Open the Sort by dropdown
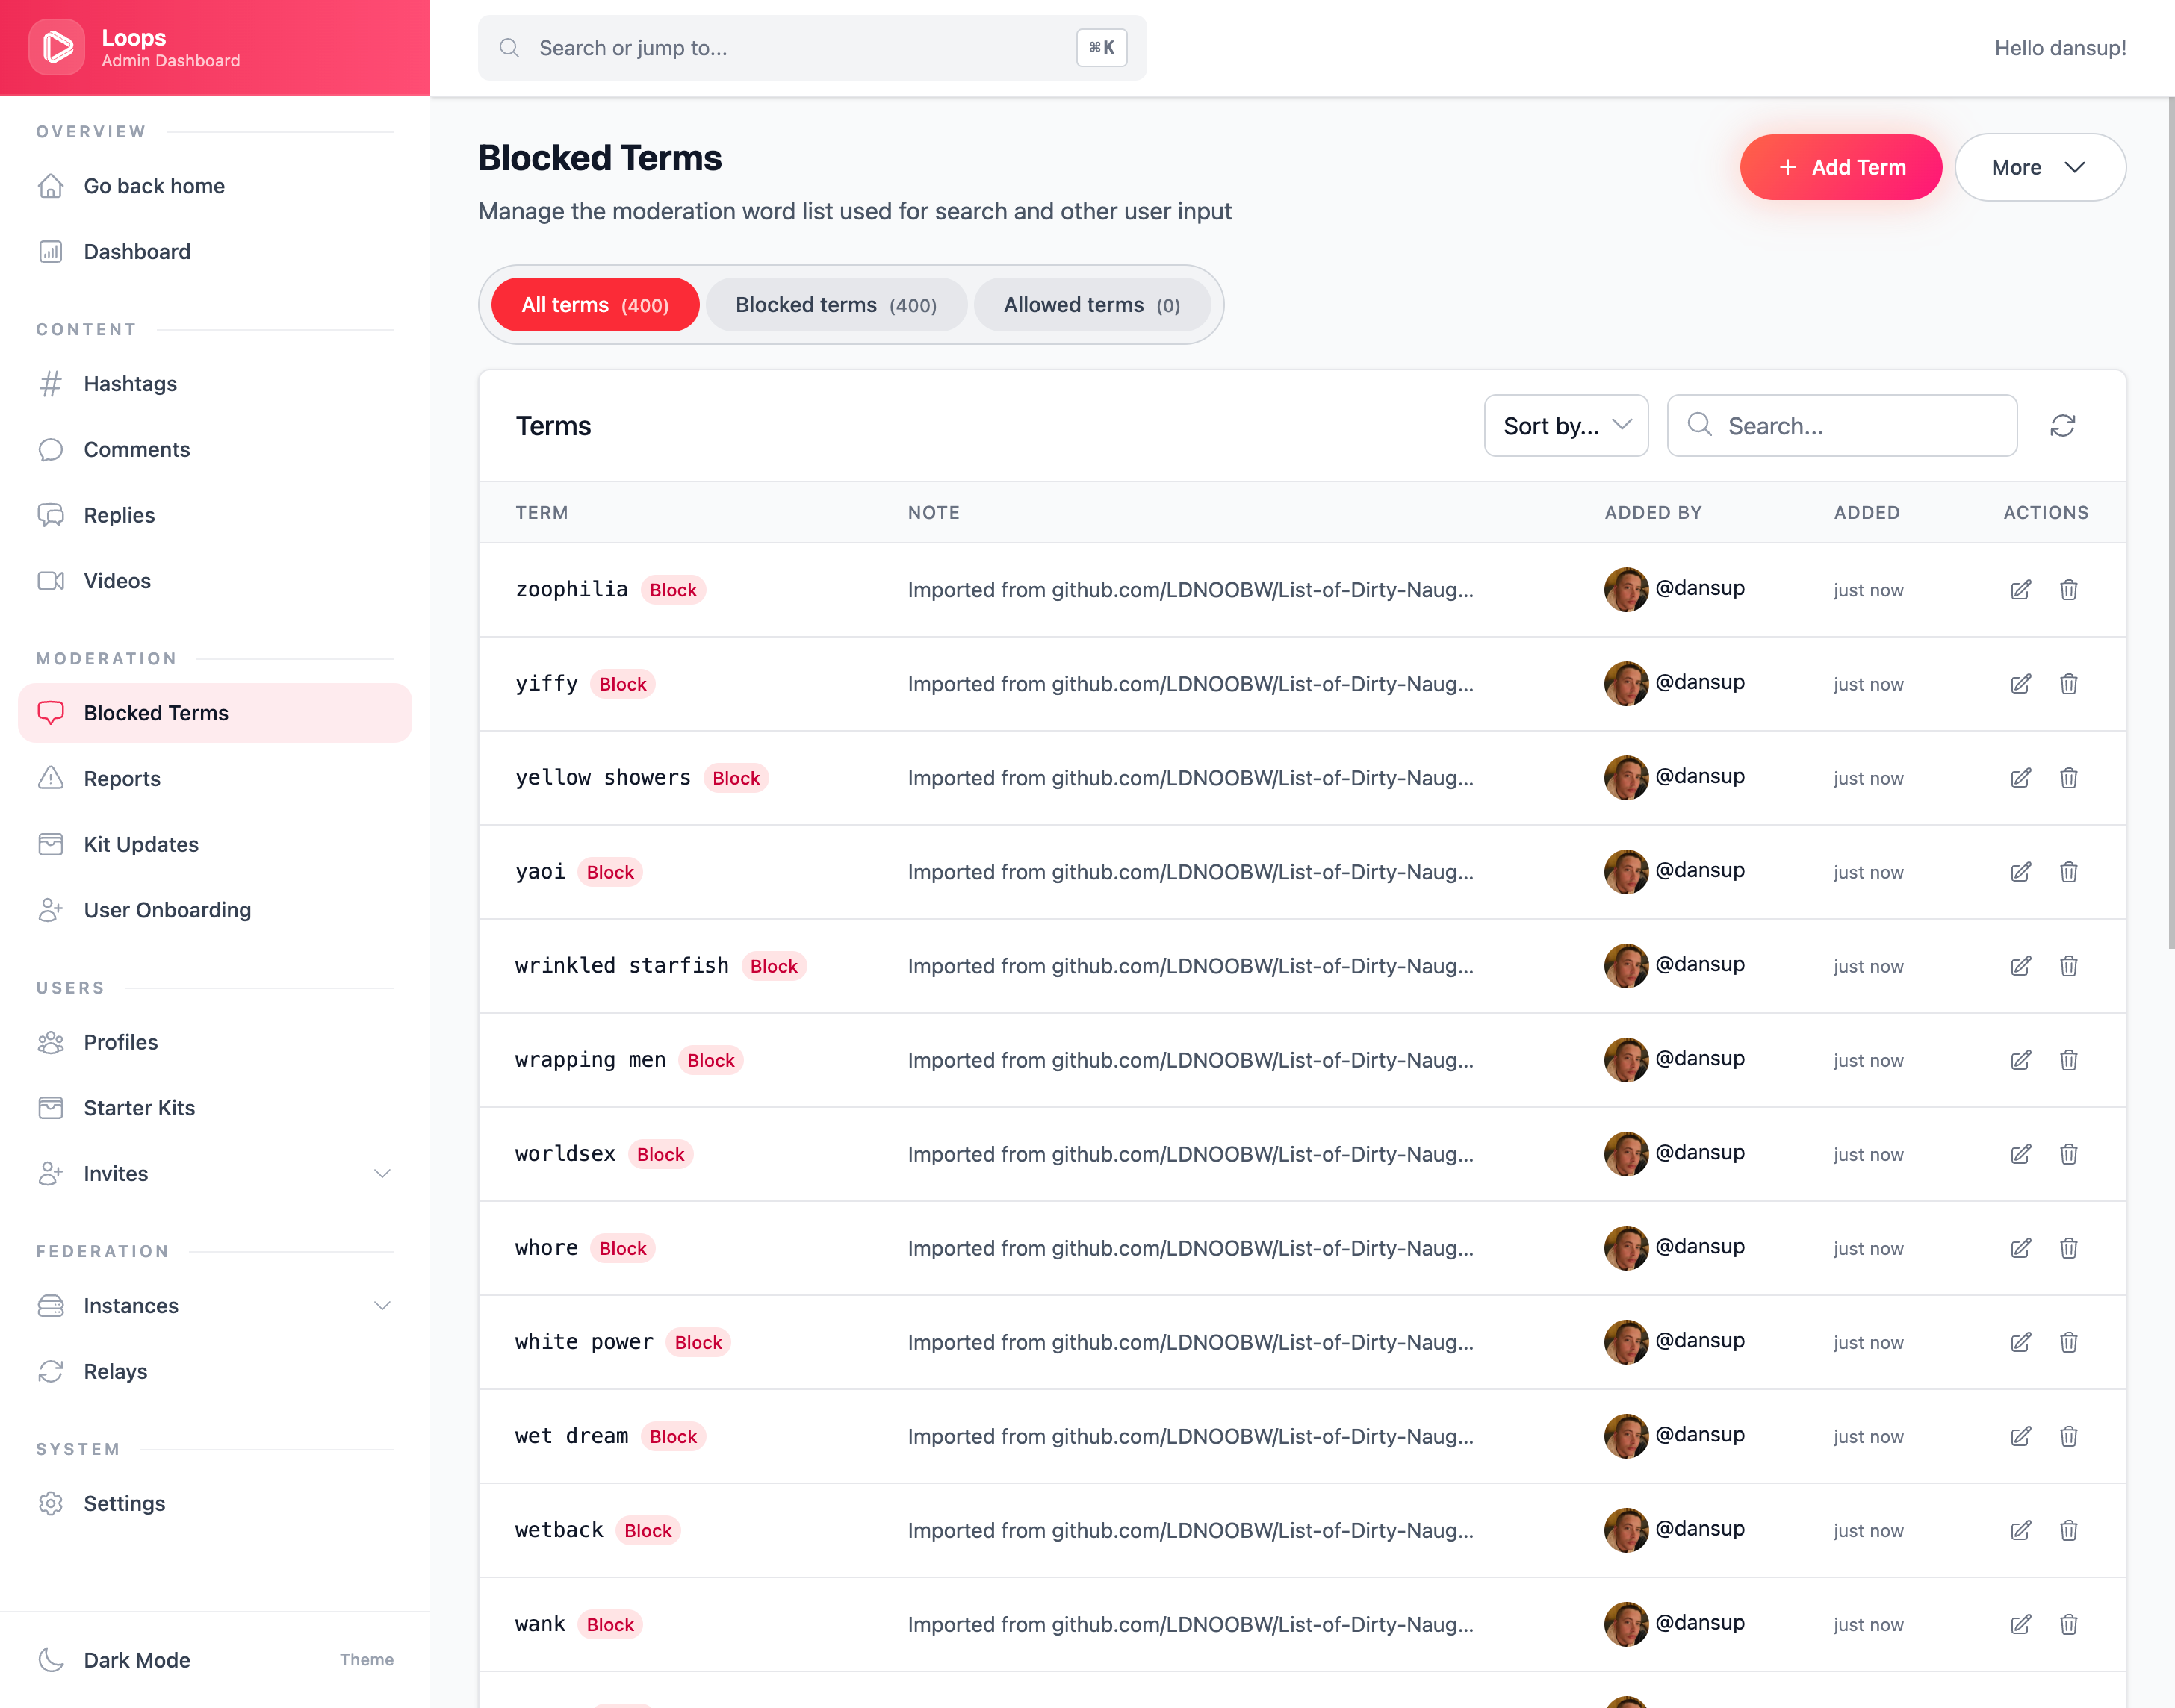This screenshot has width=2175, height=1708. pos(1566,426)
